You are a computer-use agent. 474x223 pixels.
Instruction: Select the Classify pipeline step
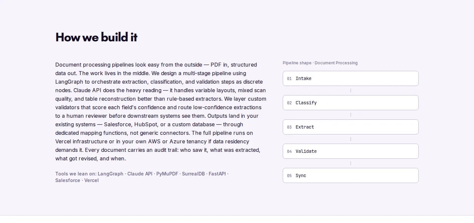click(351, 103)
